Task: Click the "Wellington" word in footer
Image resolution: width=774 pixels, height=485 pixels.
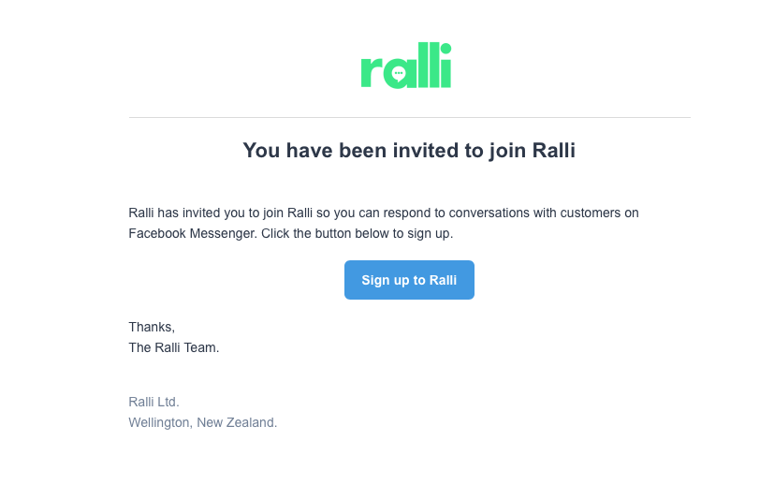Action: point(160,423)
